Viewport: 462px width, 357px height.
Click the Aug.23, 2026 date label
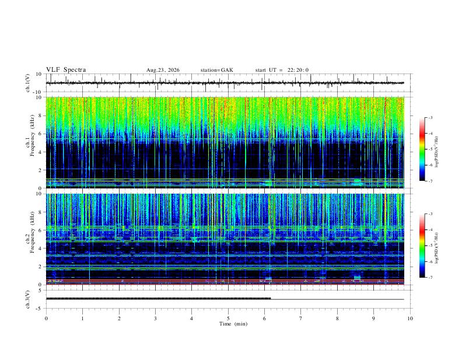pyautogui.click(x=163, y=70)
